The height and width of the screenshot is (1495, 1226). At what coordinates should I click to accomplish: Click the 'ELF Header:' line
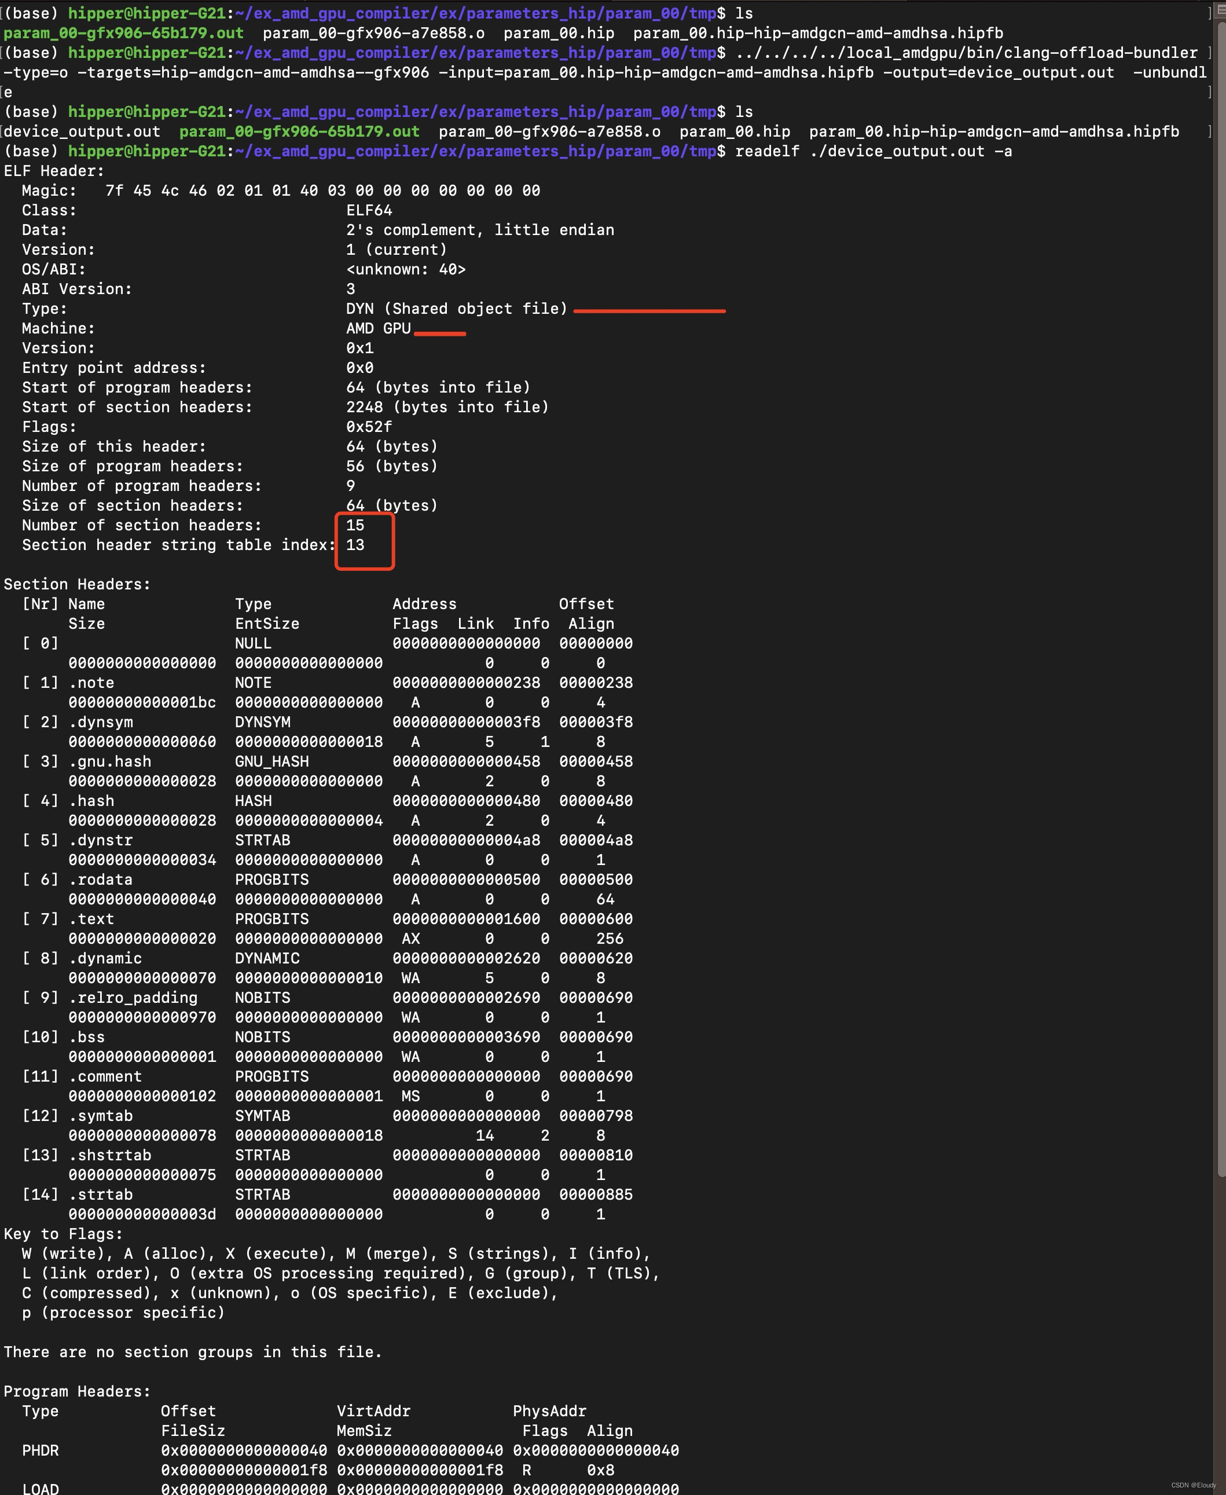[54, 171]
